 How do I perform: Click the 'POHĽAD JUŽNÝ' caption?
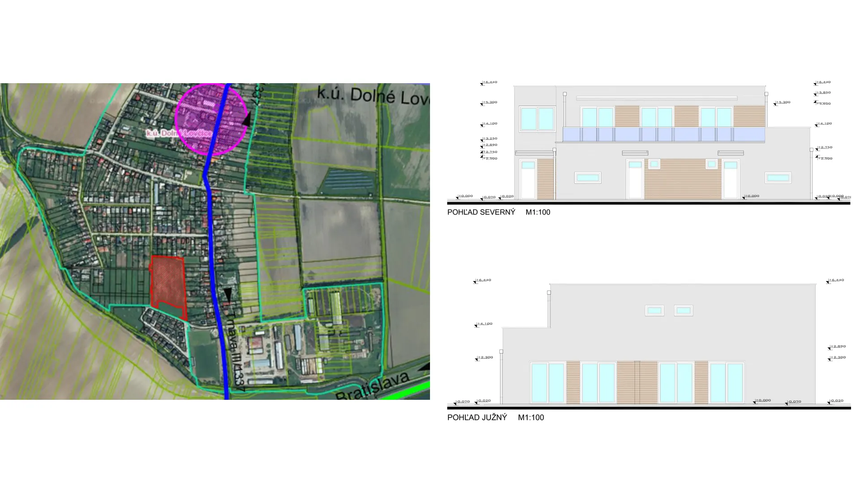click(477, 418)
